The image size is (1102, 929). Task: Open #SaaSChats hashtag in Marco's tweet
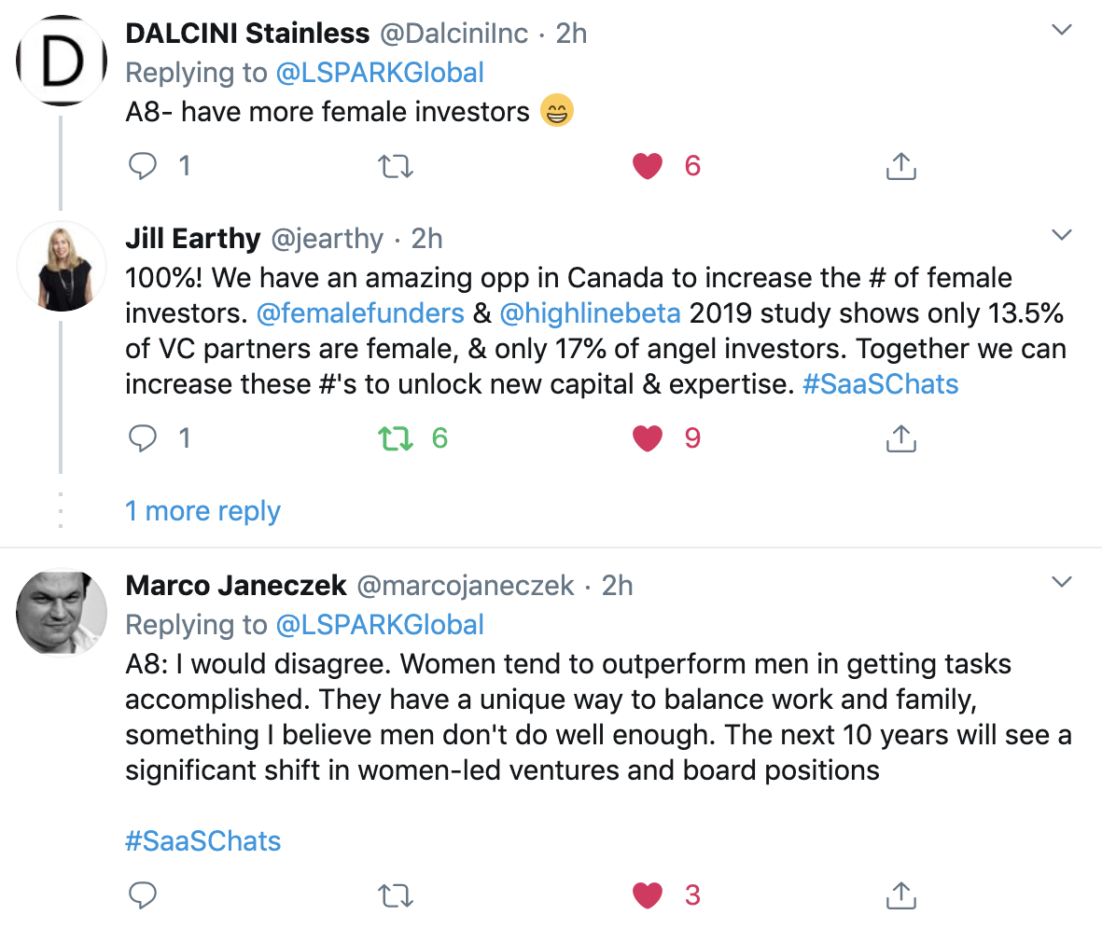[202, 841]
